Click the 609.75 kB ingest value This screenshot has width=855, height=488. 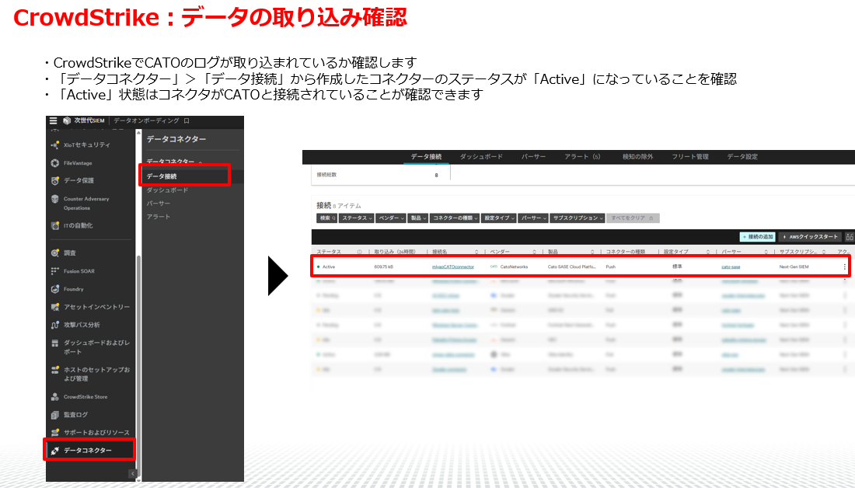pyautogui.click(x=384, y=267)
